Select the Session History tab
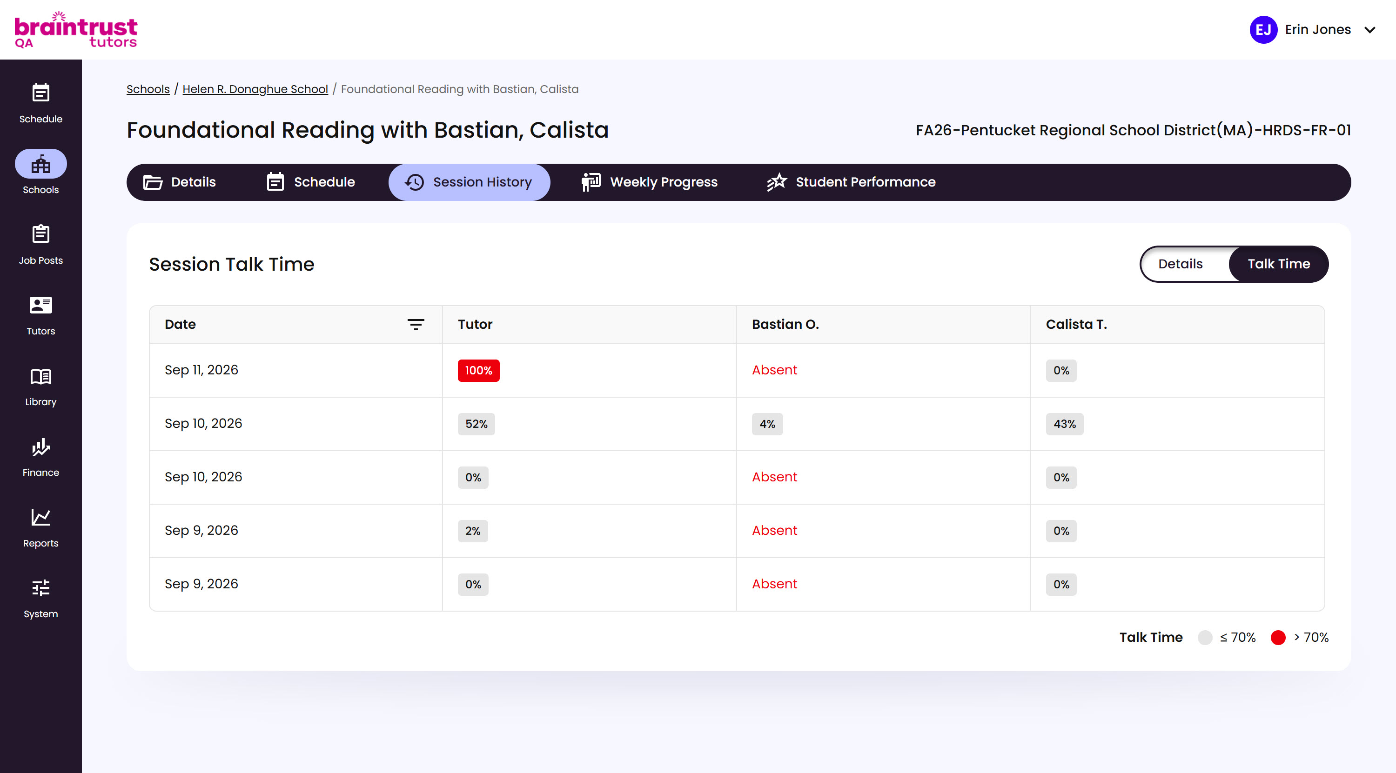Image resolution: width=1396 pixels, height=773 pixels. (469, 182)
